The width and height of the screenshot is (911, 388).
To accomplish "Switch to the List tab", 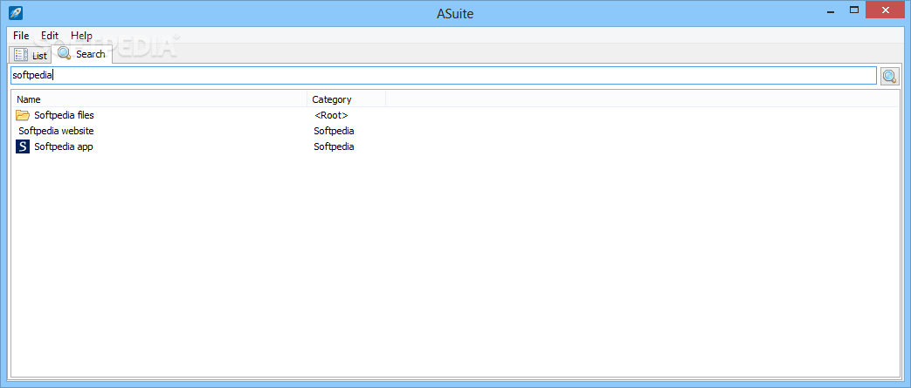I will pyautogui.click(x=31, y=55).
